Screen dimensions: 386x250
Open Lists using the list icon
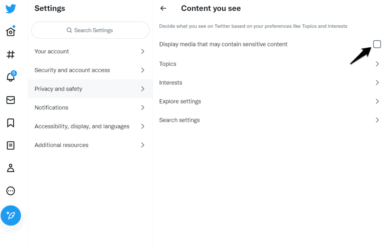coord(11,145)
